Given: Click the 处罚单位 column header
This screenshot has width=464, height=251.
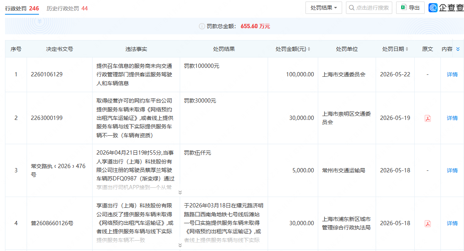Looking at the screenshot, I should click(347, 49).
